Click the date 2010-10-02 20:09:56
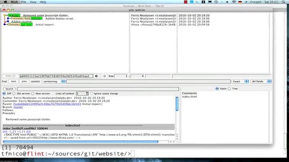 coord(194,25)
